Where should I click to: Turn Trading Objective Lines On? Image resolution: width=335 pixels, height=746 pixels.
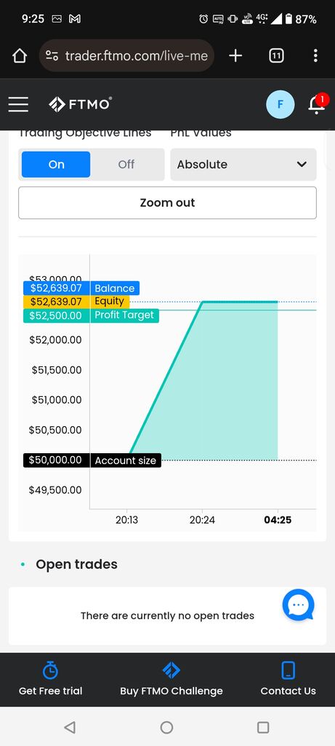coord(56,165)
